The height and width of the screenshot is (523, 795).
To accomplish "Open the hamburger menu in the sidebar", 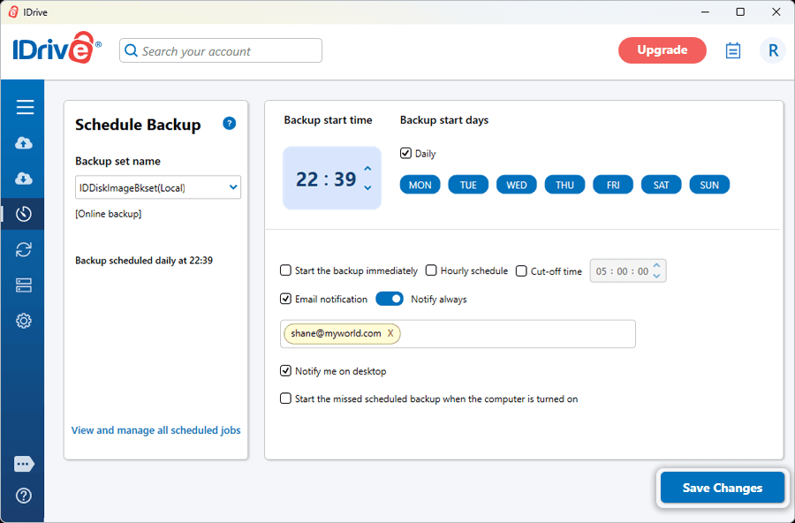I will point(25,107).
